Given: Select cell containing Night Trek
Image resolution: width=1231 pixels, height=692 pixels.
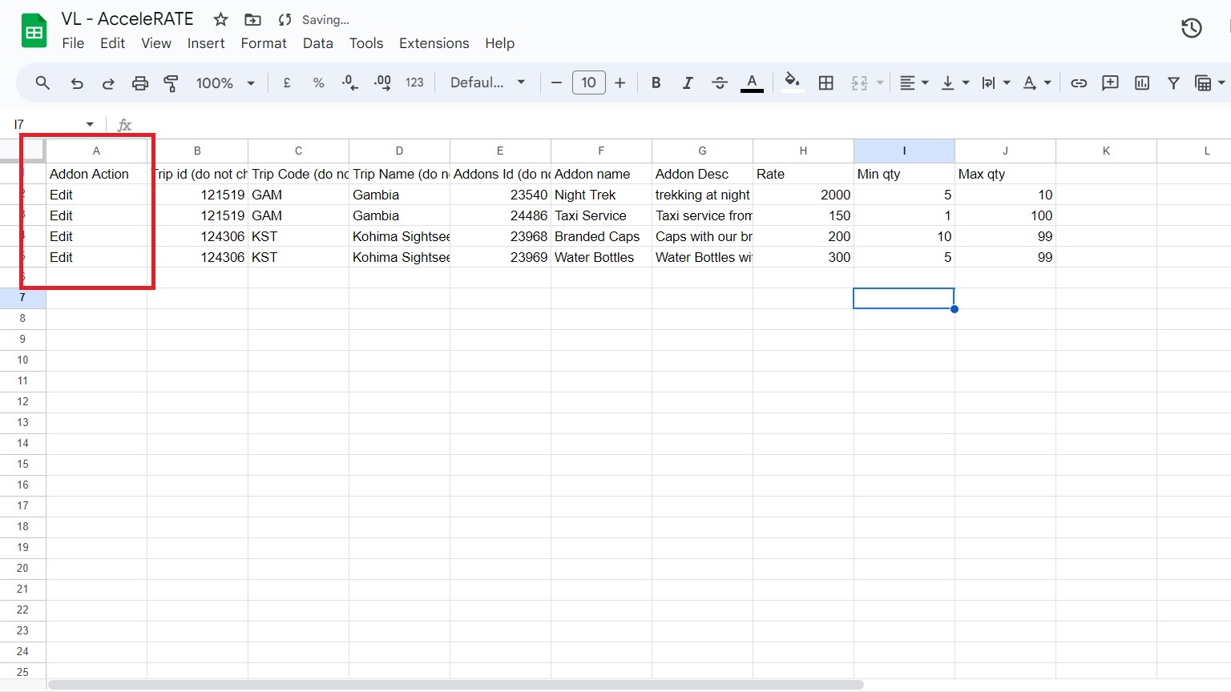Looking at the screenshot, I should tap(601, 195).
